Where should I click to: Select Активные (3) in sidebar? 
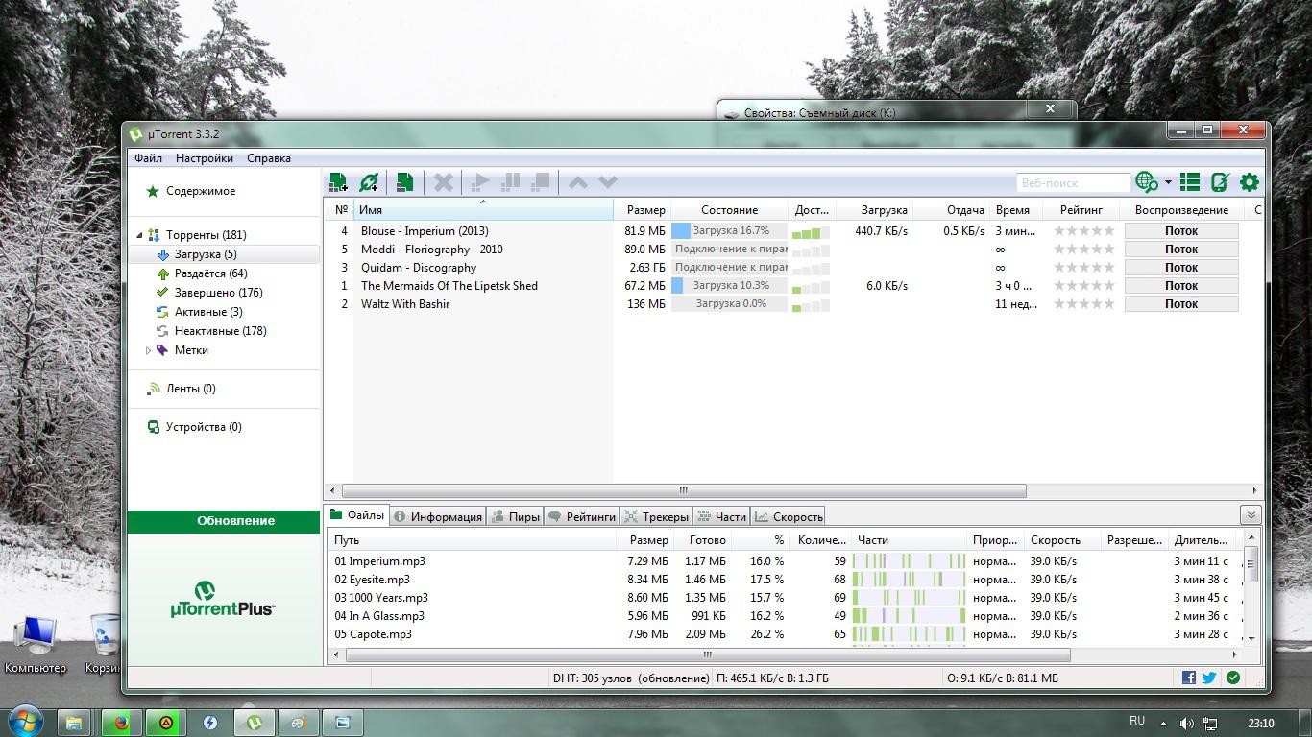click(198, 312)
